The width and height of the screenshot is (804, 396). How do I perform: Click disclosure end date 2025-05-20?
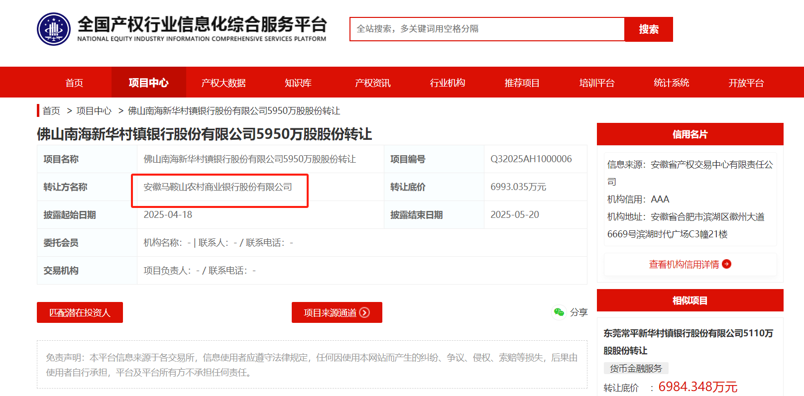(x=515, y=214)
